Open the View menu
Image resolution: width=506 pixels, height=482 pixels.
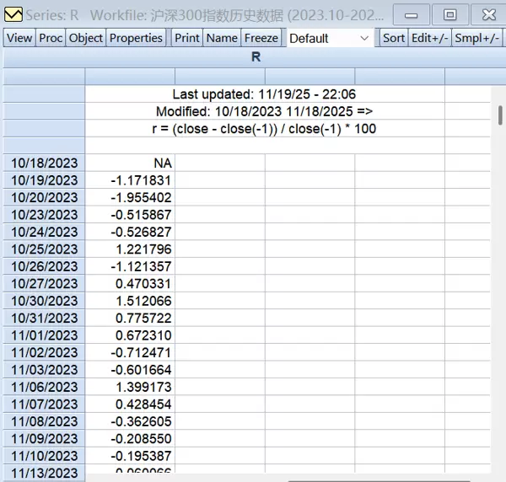[19, 38]
